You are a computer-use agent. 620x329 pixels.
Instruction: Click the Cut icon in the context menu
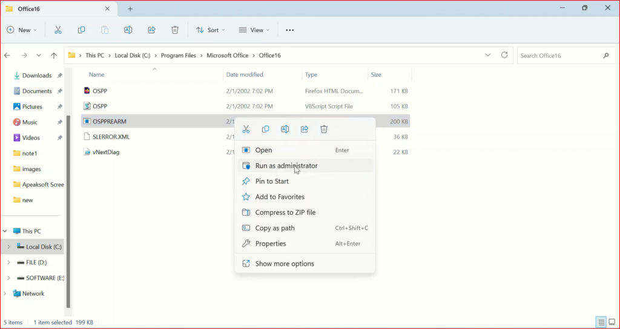coord(246,129)
